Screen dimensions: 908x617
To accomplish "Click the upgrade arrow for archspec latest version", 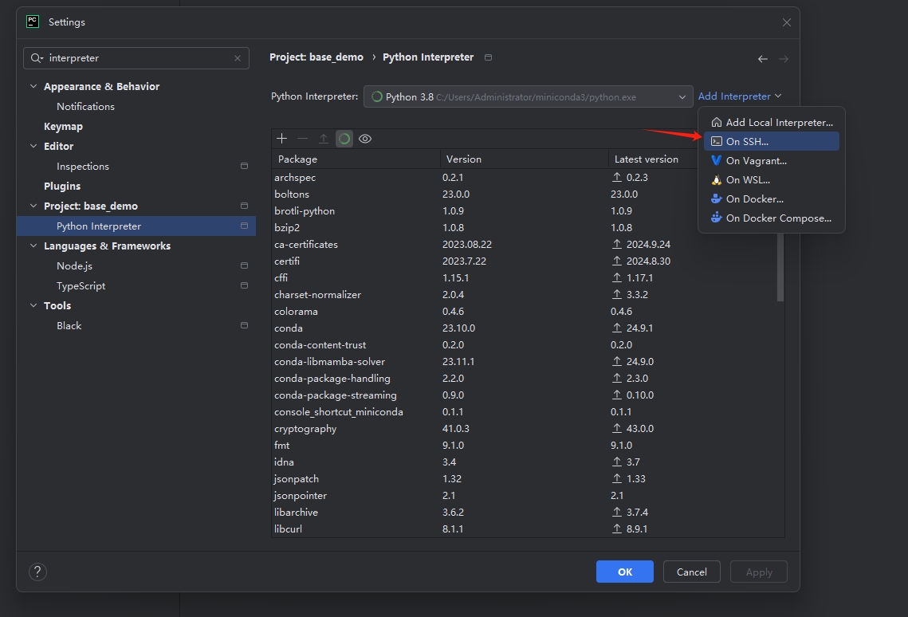I will click(x=617, y=177).
